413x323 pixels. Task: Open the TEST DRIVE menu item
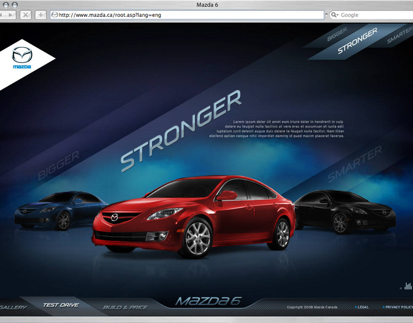pos(61,305)
